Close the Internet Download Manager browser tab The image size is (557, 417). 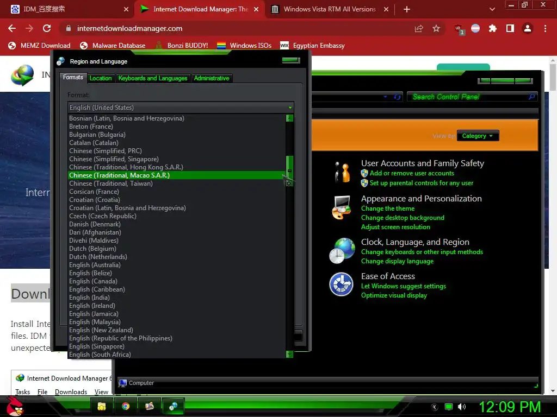[x=256, y=9]
